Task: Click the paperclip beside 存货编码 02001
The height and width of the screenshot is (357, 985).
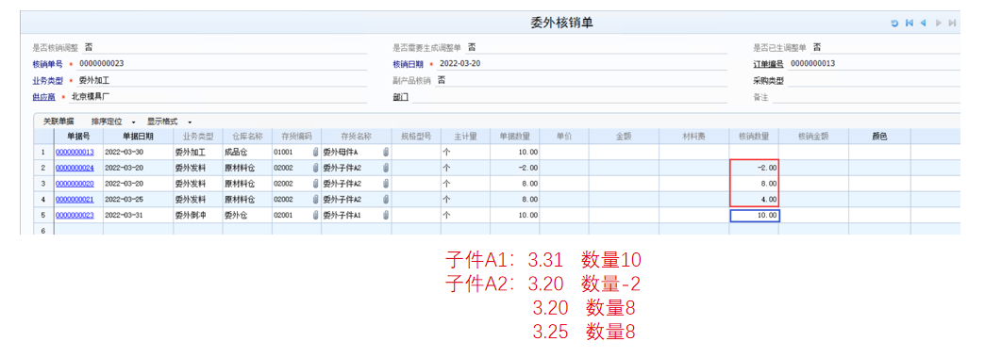Action: click(x=316, y=215)
